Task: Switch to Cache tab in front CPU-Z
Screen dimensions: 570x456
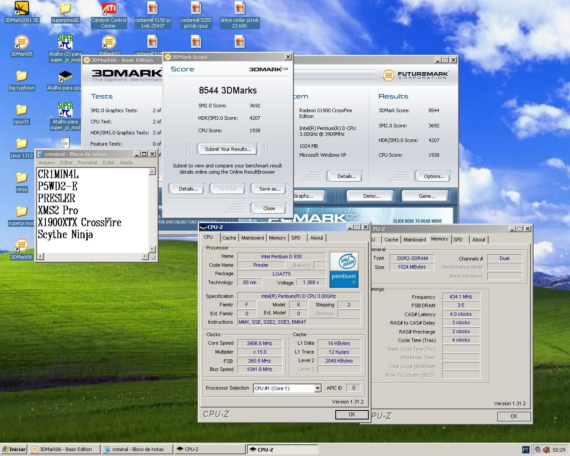Action: [229, 238]
